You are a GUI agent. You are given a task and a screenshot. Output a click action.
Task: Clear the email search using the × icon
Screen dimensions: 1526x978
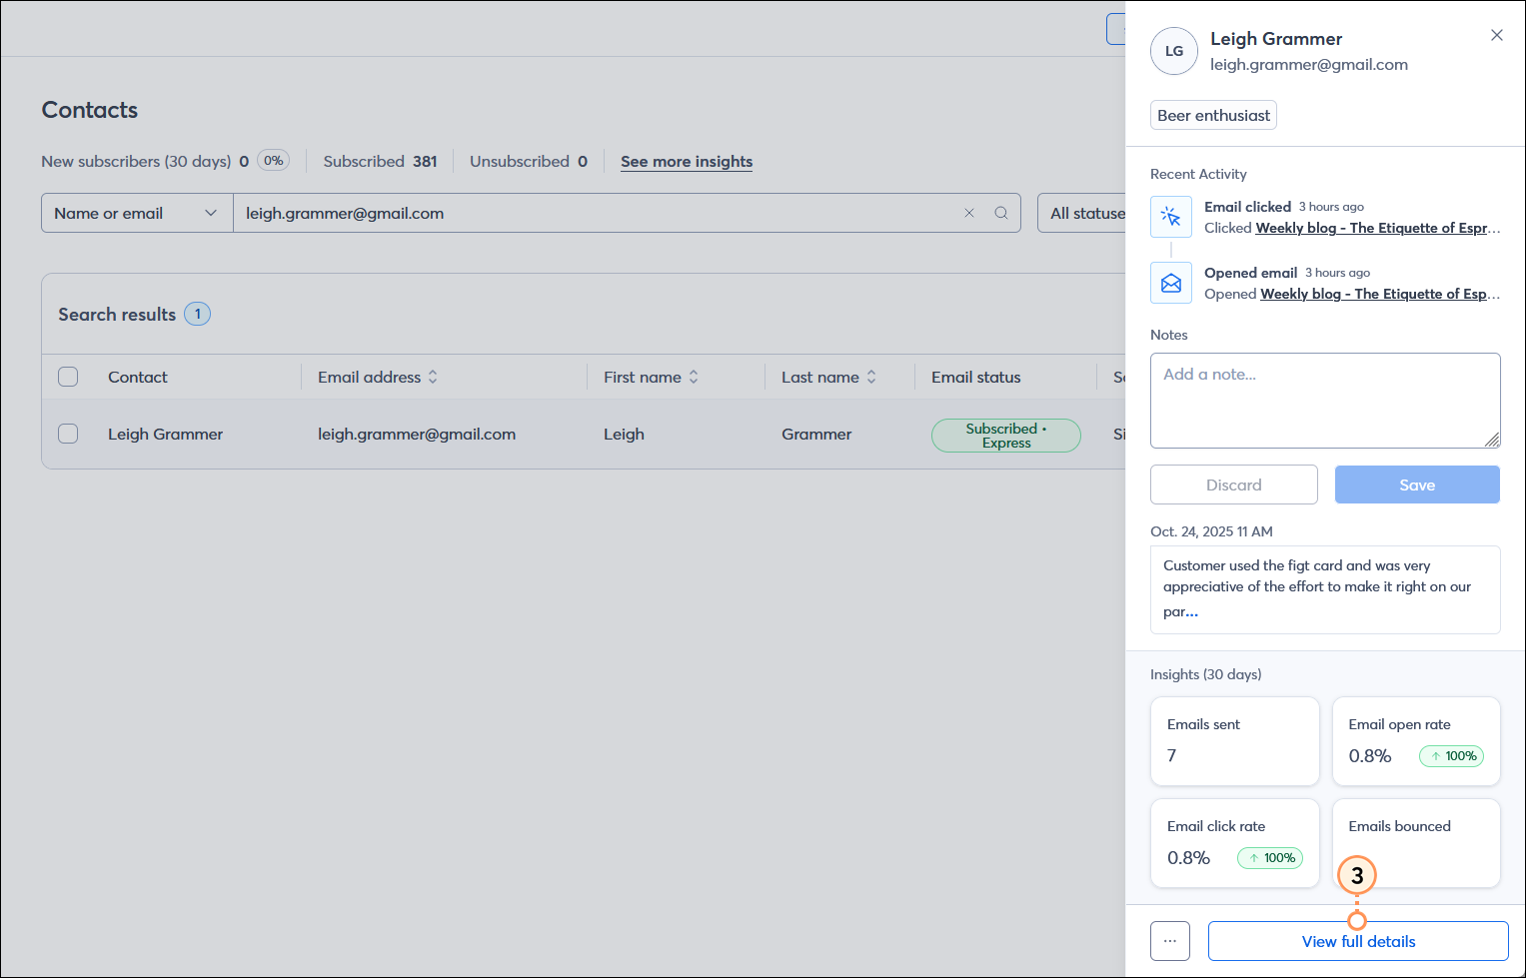[x=969, y=213]
